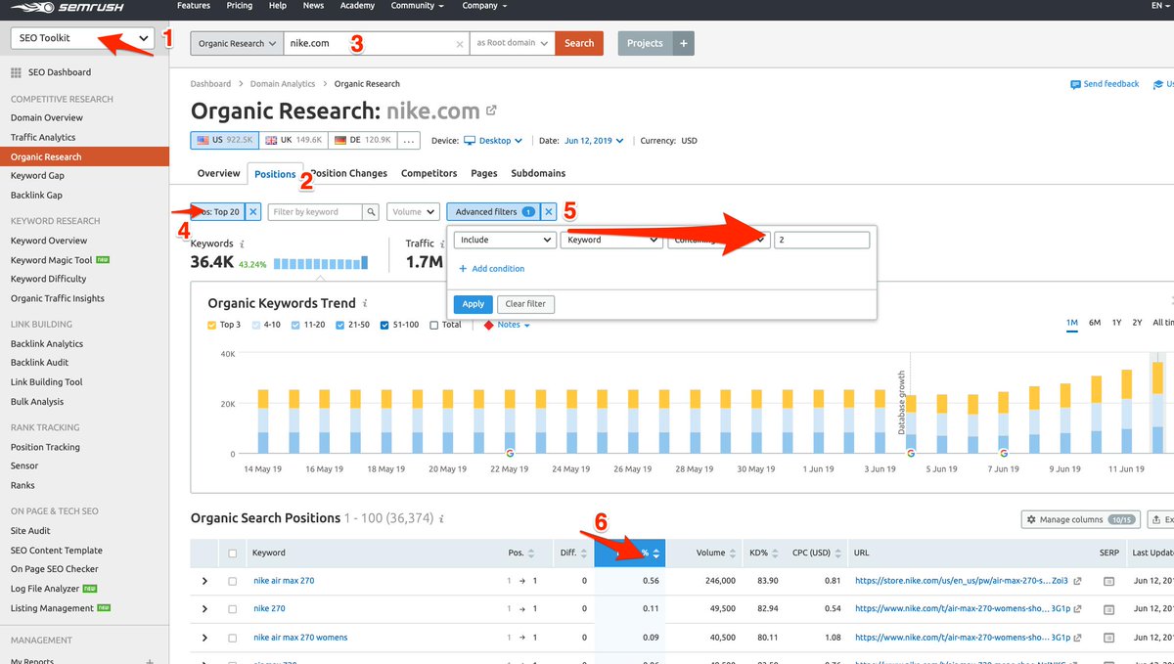Click the Apply button
Viewport: 1174px width, 664px height.
click(x=474, y=304)
